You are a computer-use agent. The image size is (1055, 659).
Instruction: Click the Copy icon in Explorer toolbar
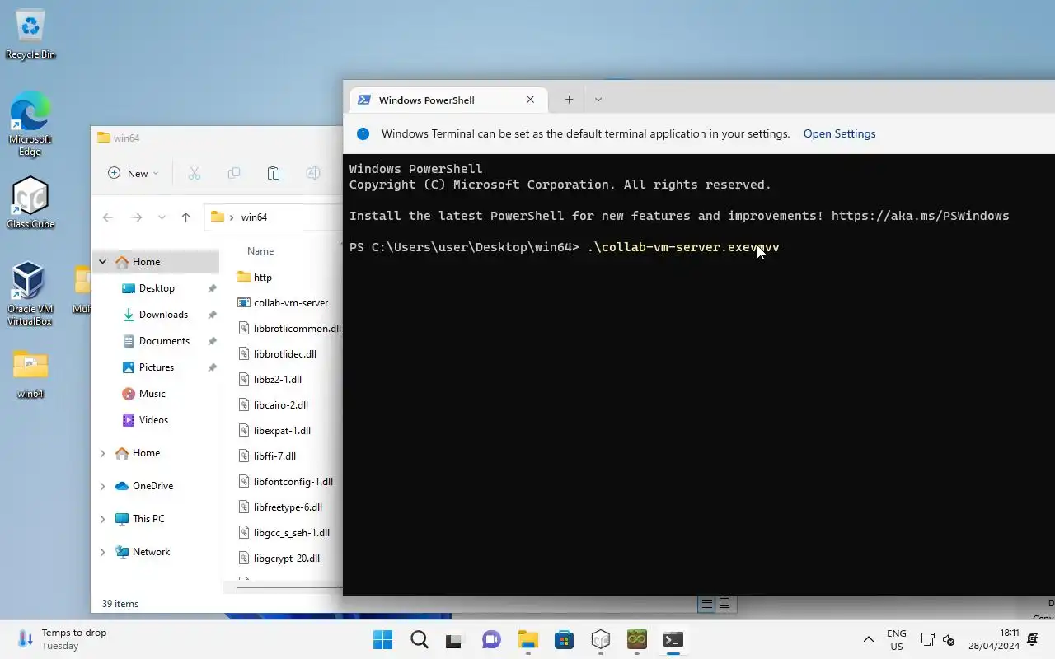(234, 173)
